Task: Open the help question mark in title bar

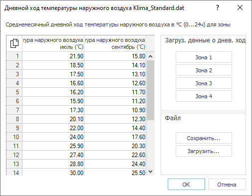Action: click(x=218, y=7)
